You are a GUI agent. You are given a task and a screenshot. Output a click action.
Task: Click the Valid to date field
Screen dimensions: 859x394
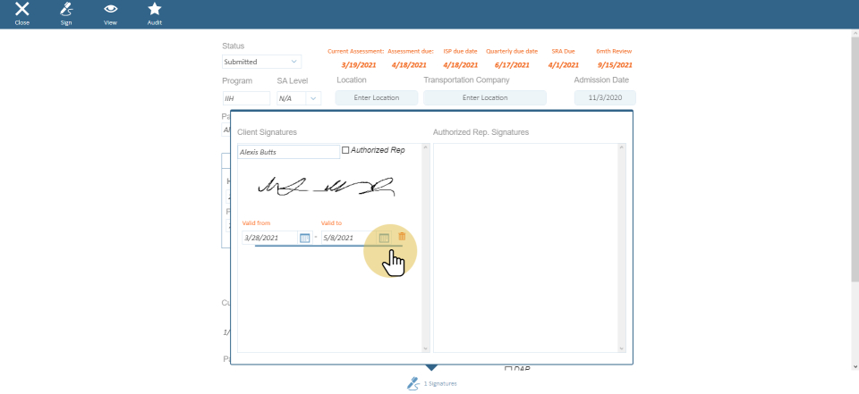[x=349, y=238]
